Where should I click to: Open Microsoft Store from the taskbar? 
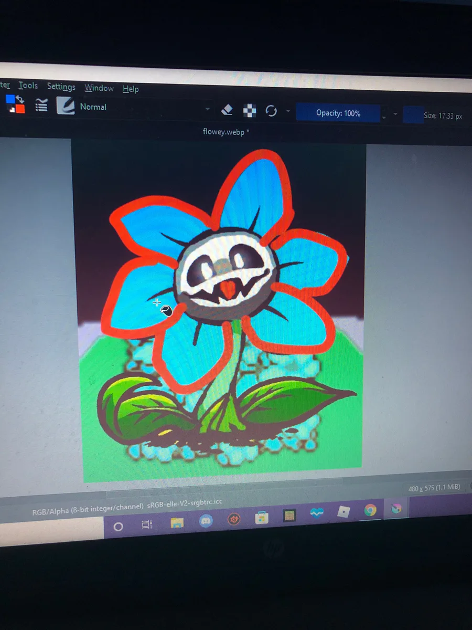tap(262, 517)
